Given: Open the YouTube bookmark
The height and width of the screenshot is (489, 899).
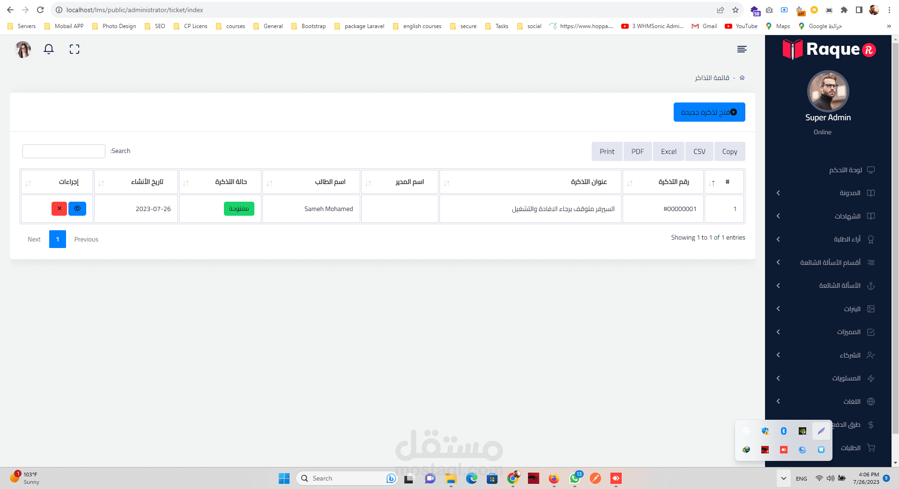Looking at the screenshot, I should [741, 26].
